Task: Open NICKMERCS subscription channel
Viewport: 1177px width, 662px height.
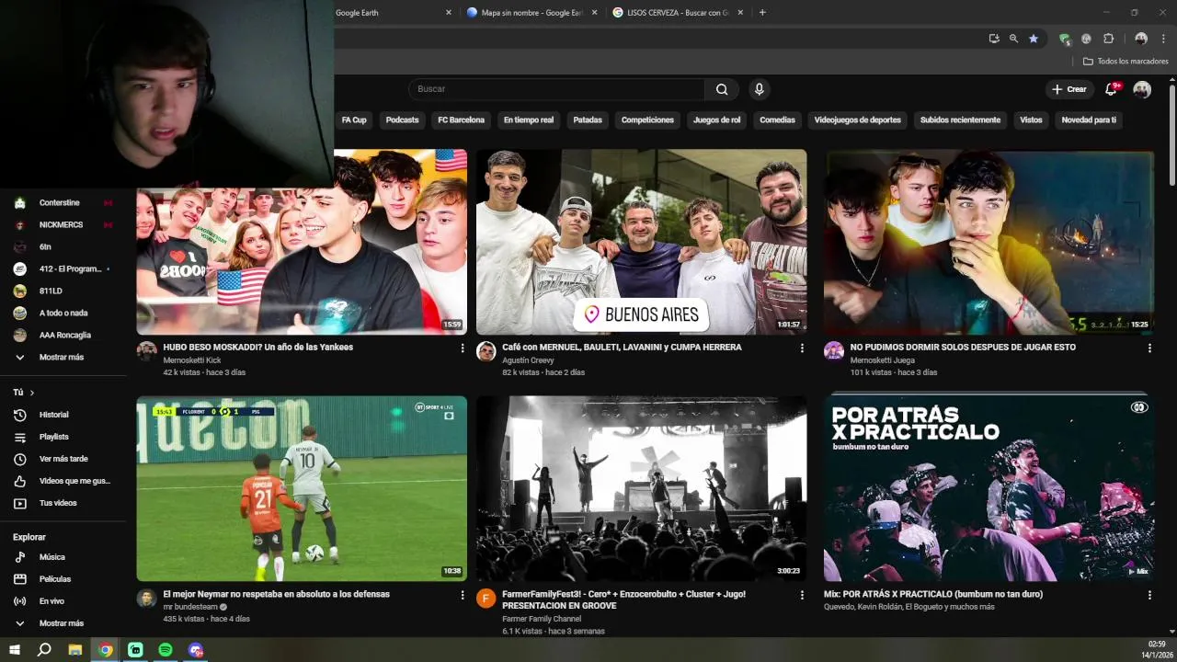Action: coord(63,224)
